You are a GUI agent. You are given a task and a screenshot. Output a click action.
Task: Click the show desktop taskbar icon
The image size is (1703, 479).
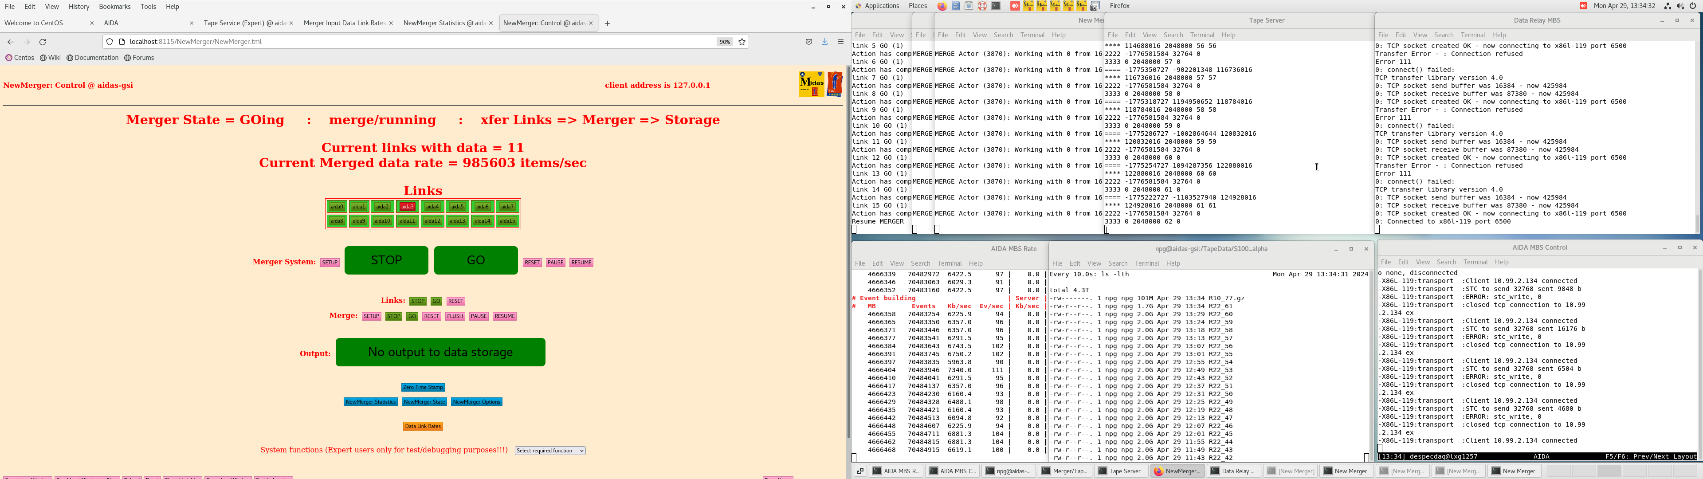coord(860,471)
